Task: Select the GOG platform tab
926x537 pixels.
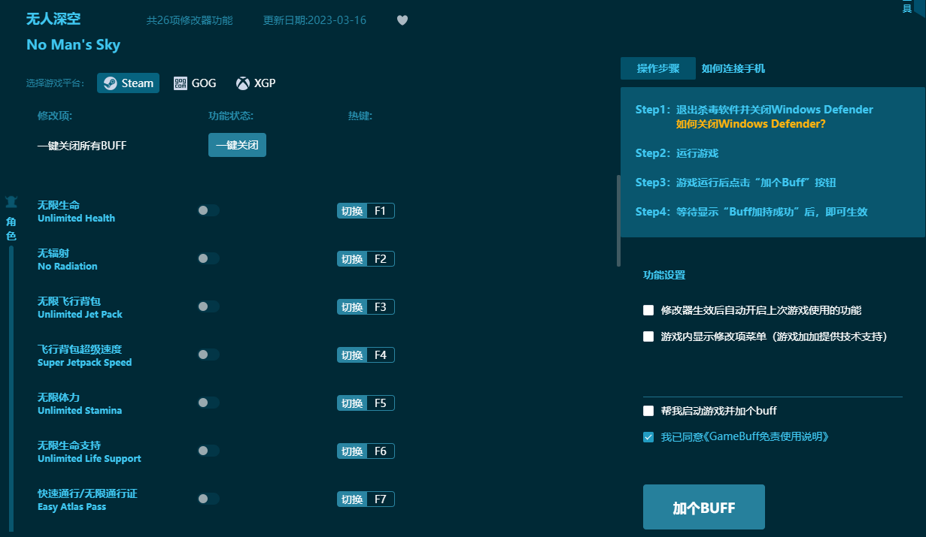Action: tap(195, 83)
